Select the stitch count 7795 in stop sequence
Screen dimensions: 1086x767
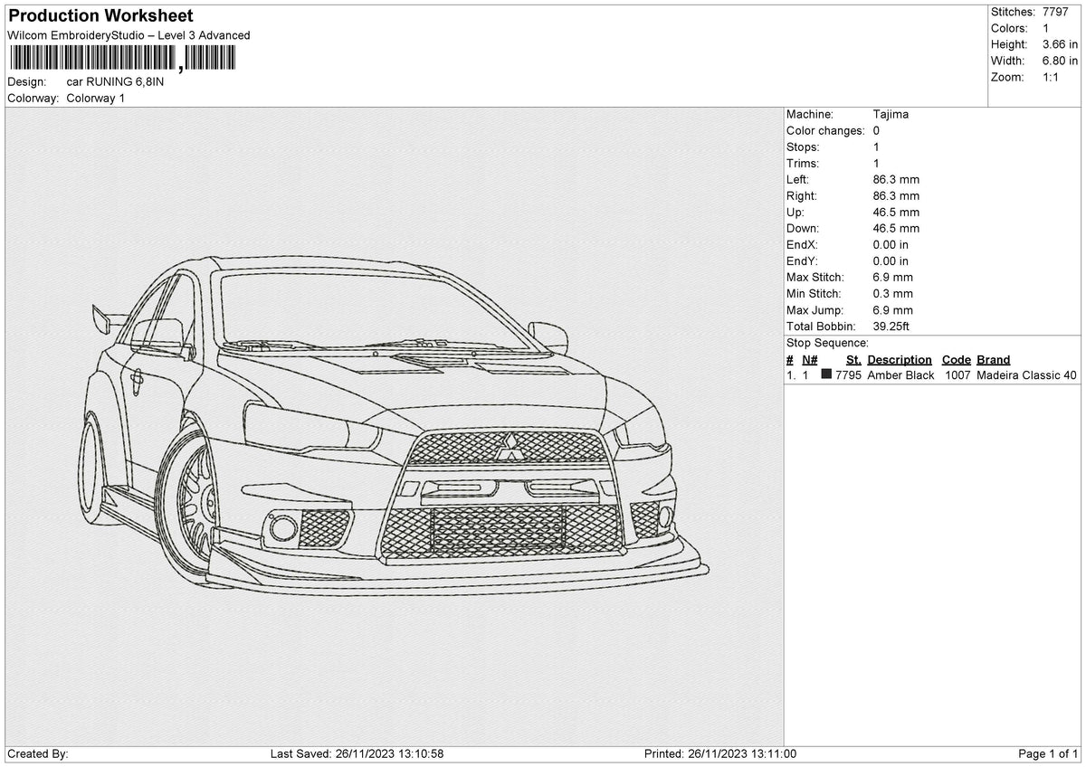[848, 374]
